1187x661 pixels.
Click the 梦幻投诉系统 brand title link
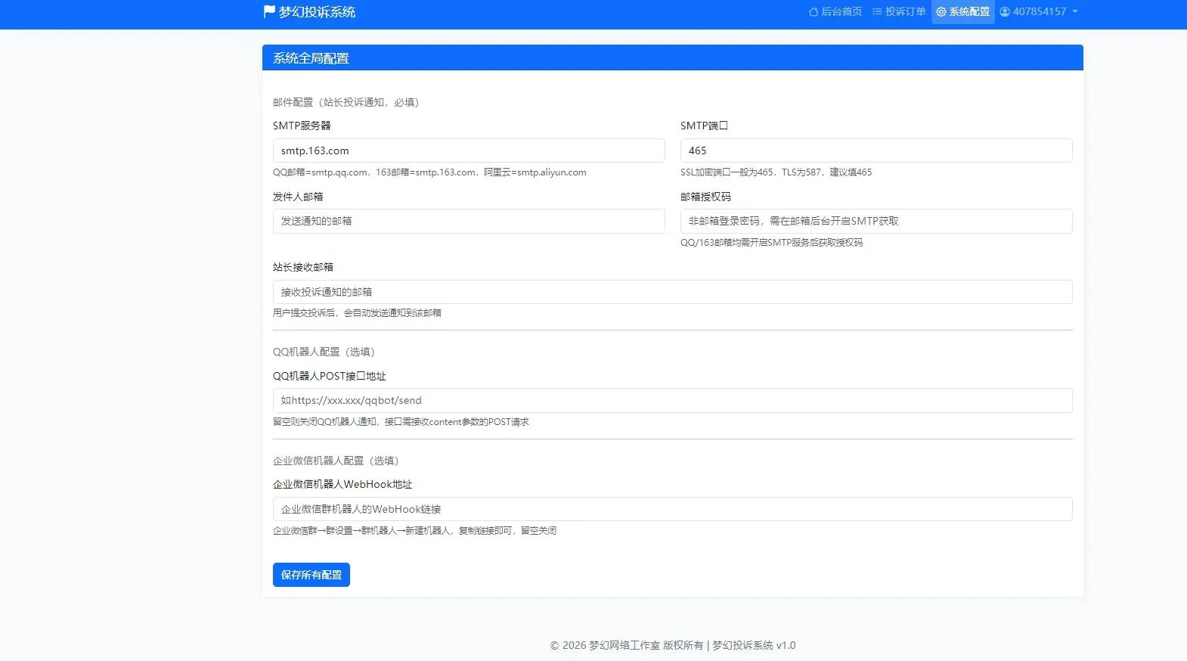(x=317, y=12)
